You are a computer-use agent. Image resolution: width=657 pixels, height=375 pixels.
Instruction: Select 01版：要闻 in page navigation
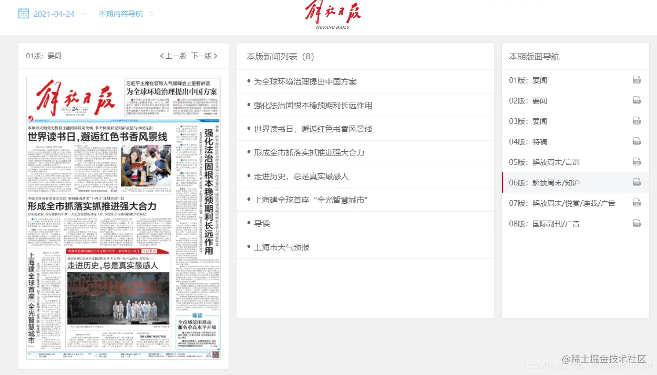coord(528,80)
